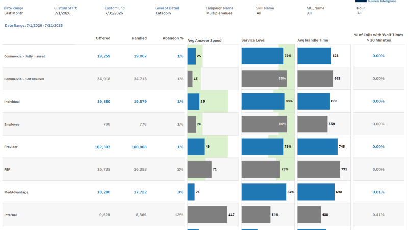Select the Internal row label
Screen dimensions: 408x230
(x=10, y=215)
